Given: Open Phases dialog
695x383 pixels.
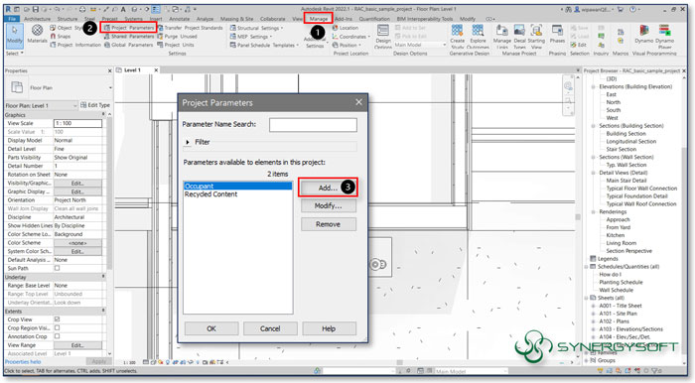Looking at the screenshot, I should point(557,34).
